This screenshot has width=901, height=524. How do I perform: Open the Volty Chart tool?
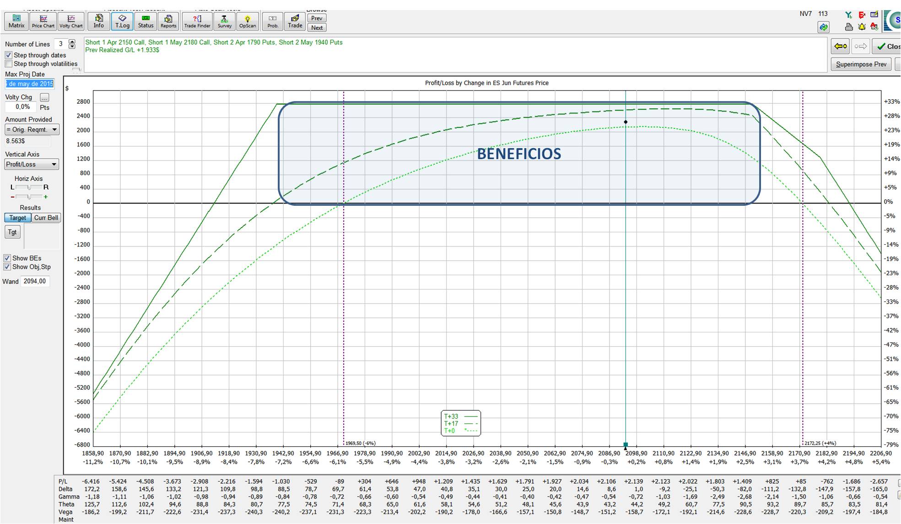[x=71, y=21]
